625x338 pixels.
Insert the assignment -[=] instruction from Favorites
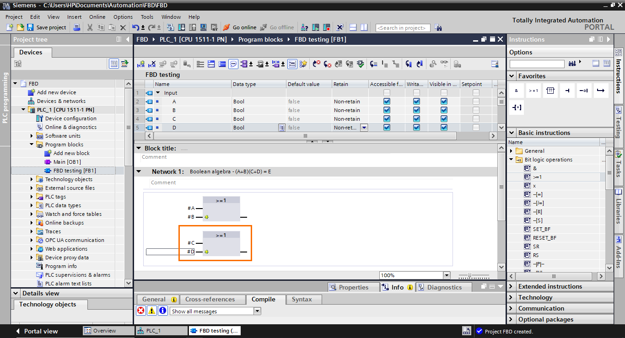517,107
